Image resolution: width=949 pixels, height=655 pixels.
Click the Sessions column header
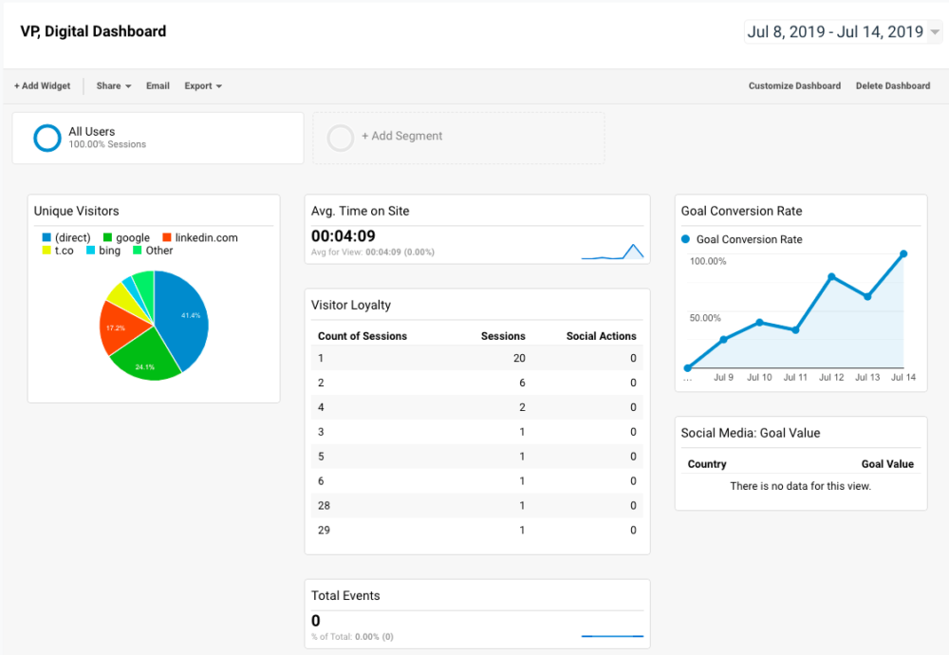click(x=503, y=336)
